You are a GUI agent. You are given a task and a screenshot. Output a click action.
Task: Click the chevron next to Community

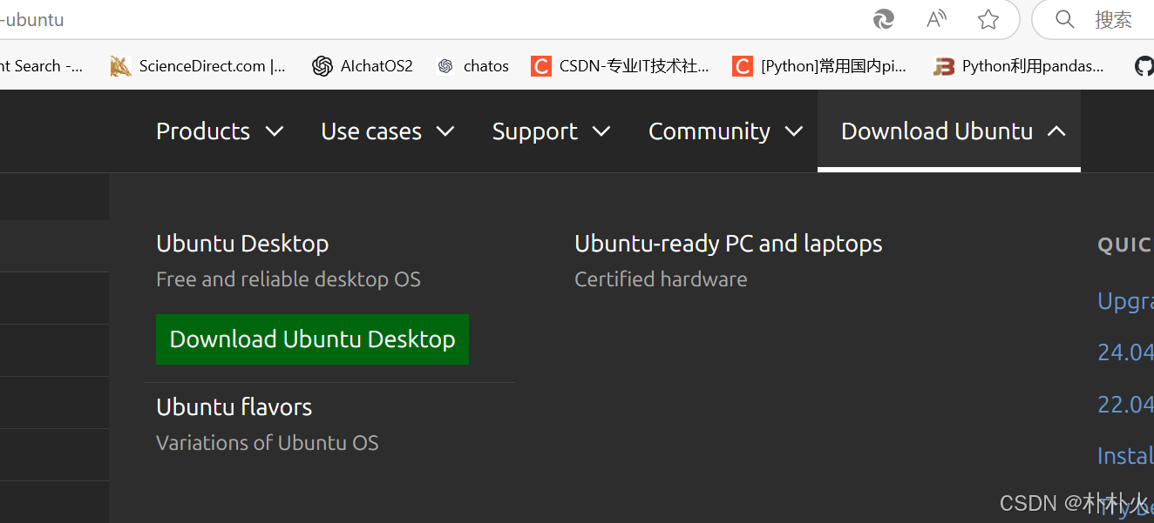coord(793,131)
